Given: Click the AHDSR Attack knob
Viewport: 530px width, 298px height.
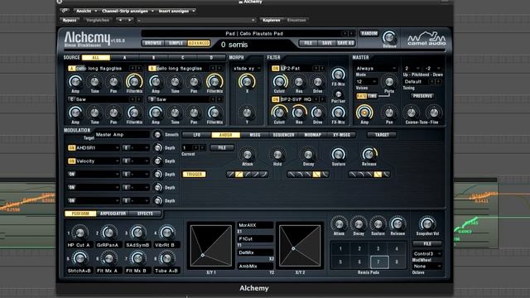Looking at the screenshot, I should 247,155.
